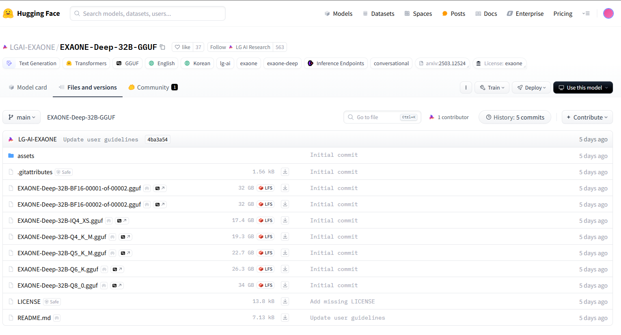Like the model with the heart button
Viewport: 621px width, 335px height.
(182, 47)
